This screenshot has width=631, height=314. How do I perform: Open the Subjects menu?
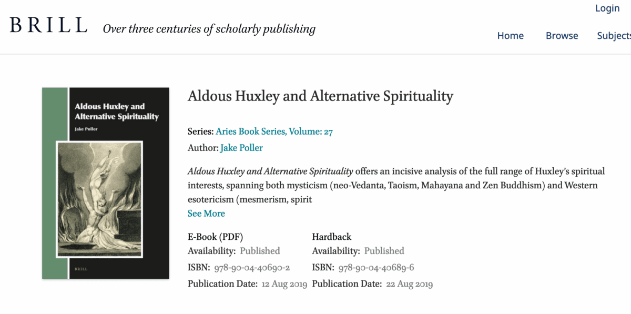[x=613, y=35]
